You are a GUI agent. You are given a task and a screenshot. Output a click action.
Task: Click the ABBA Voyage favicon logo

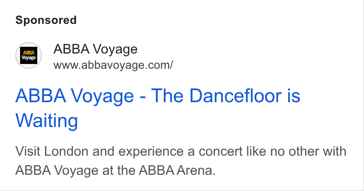(29, 55)
